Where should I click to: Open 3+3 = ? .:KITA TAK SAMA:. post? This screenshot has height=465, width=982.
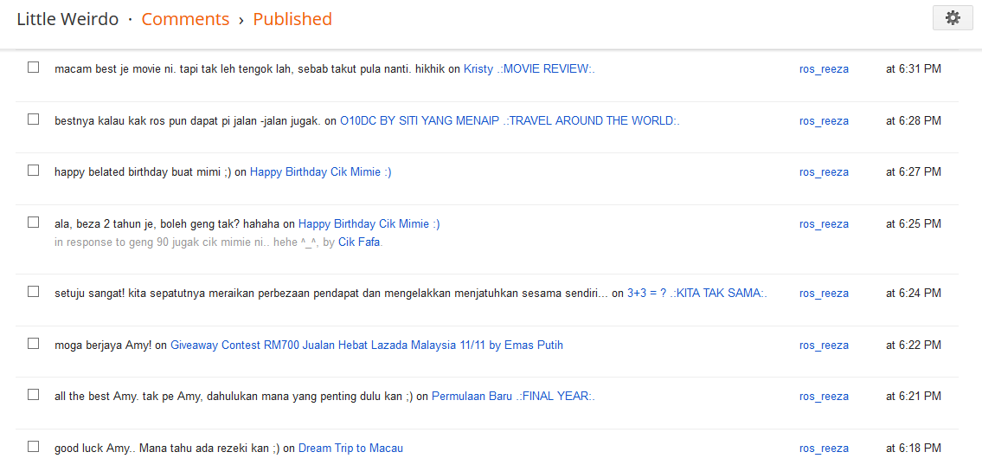pos(697,294)
